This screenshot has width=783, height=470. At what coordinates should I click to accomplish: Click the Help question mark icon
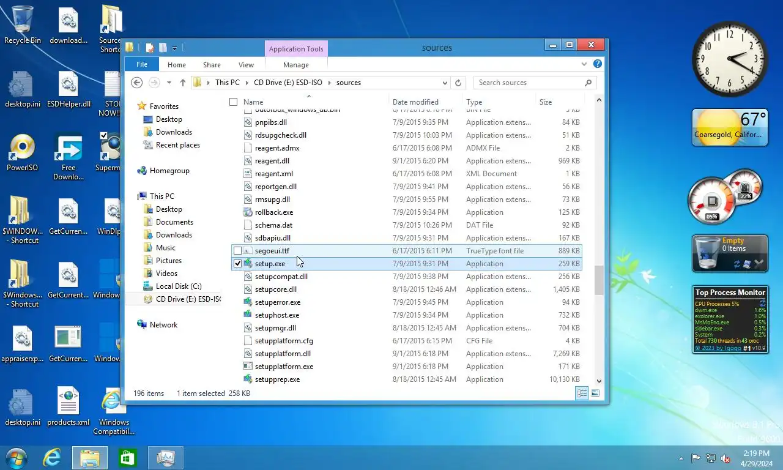click(598, 64)
